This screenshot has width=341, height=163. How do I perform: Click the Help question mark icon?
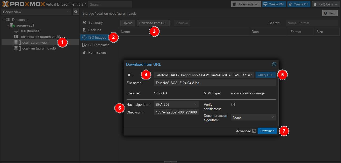pos(326,13)
